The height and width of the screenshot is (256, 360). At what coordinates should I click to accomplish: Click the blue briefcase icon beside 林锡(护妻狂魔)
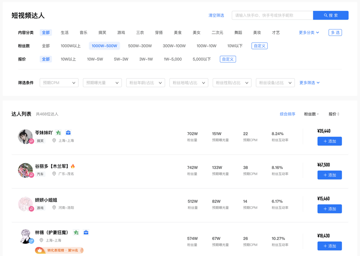coord(86,233)
